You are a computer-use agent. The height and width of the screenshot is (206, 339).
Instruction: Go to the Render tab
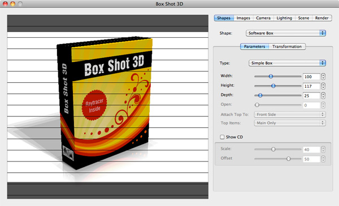321,18
